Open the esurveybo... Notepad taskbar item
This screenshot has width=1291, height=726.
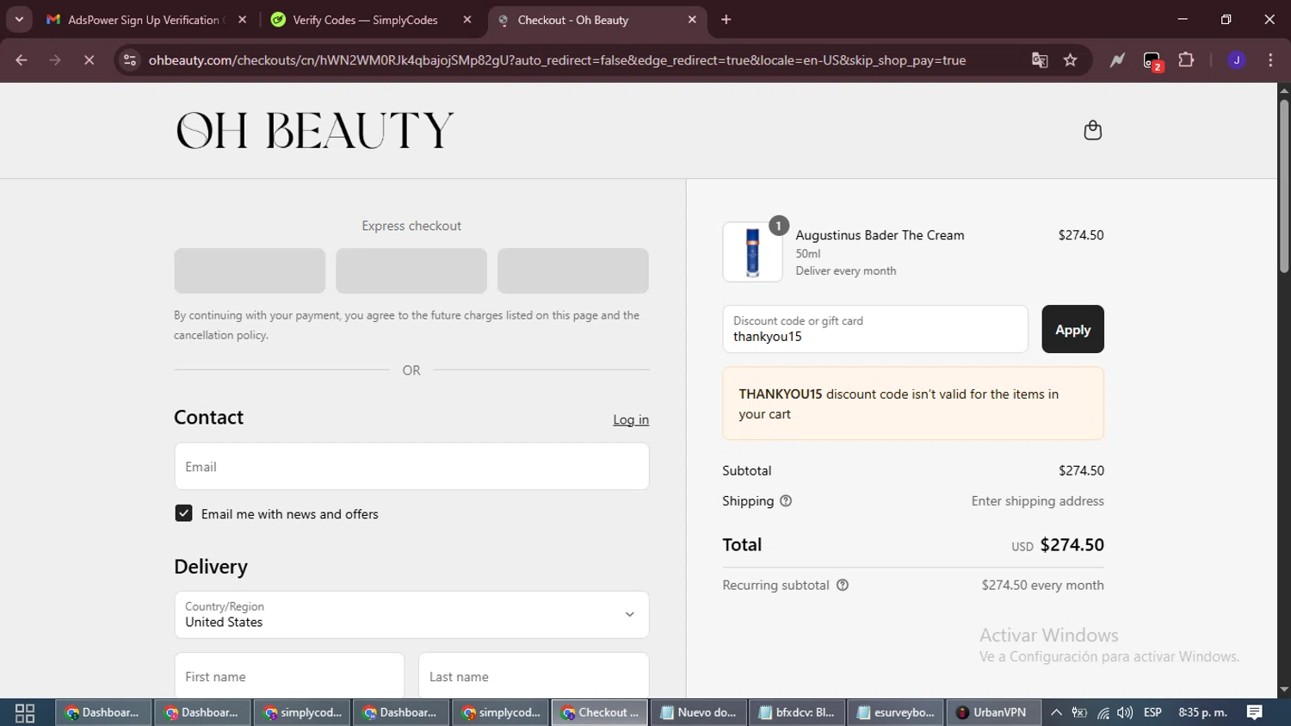pyautogui.click(x=896, y=712)
